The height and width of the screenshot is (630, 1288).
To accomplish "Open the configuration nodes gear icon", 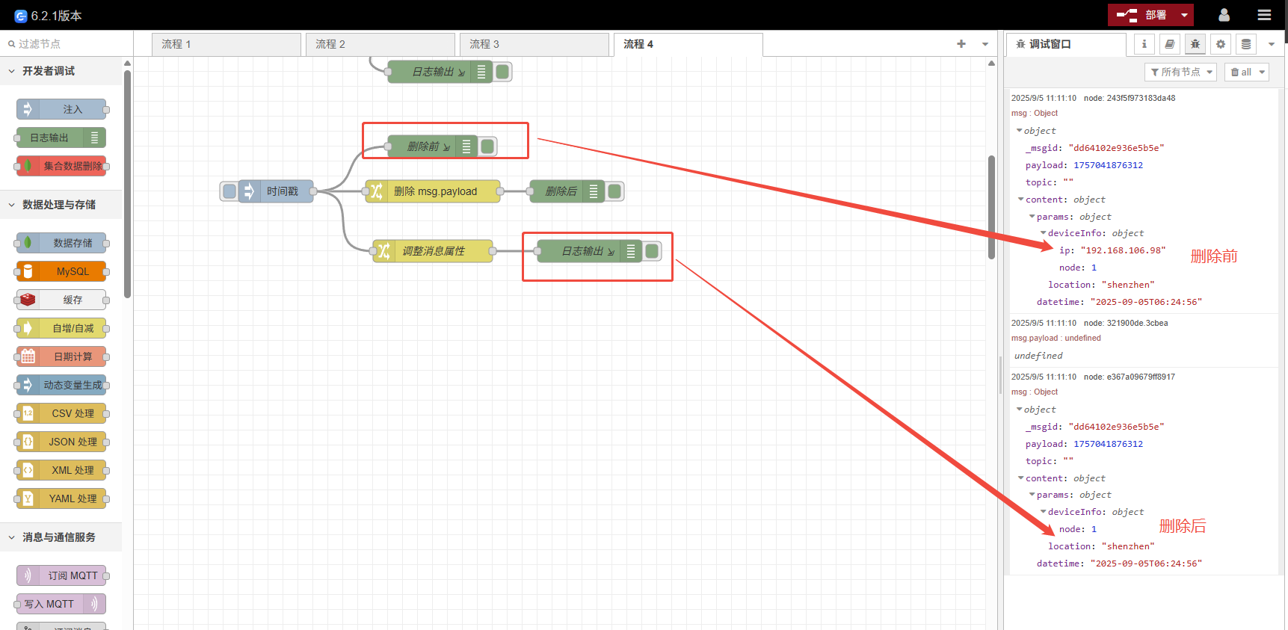I will click(x=1220, y=44).
